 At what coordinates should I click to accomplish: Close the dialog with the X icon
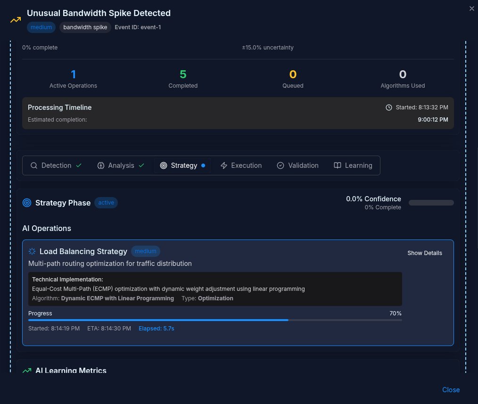coord(471,8)
